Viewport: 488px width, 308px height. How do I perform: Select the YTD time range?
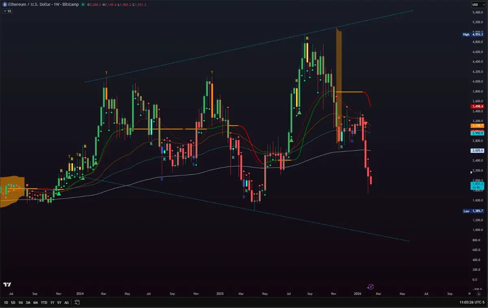point(44,302)
